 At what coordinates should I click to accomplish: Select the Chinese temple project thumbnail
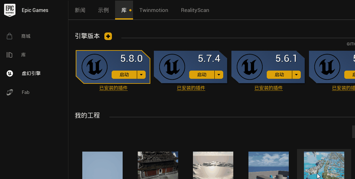pyautogui.click(x=158, y=165)
